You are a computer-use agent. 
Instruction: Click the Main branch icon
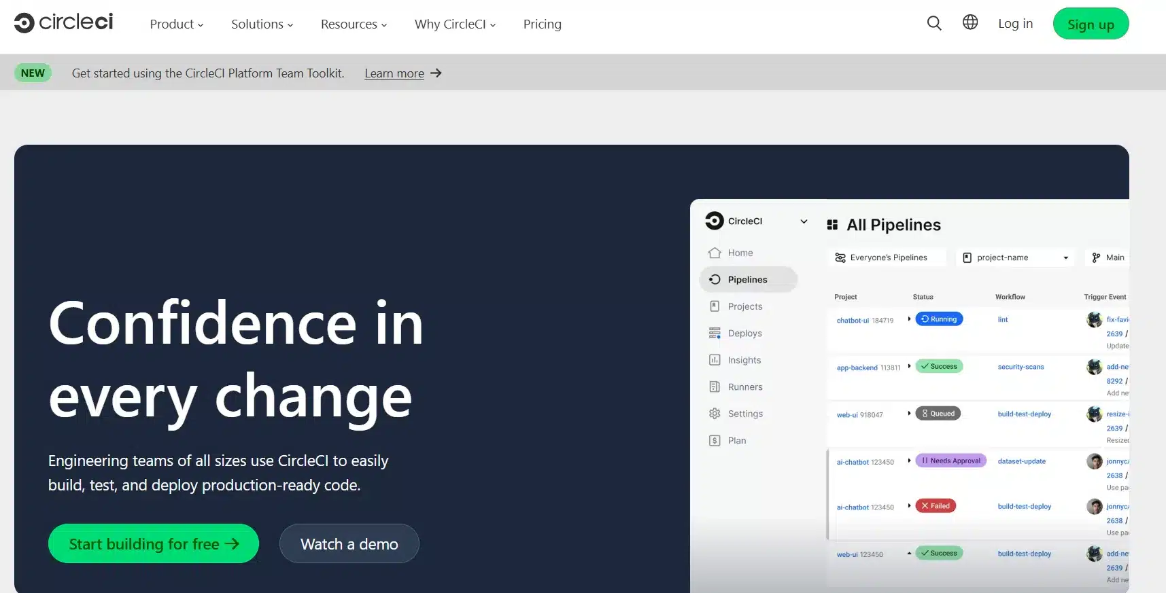[x=1096, y=257]
